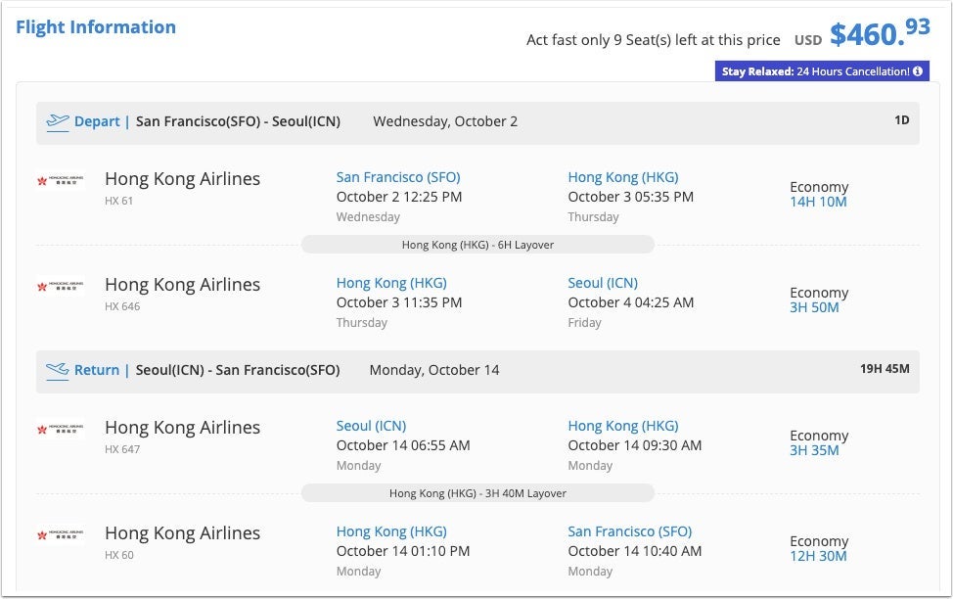Click the 14H 10M flight duration
Screen dimensions: 953x599
(818, 202)
